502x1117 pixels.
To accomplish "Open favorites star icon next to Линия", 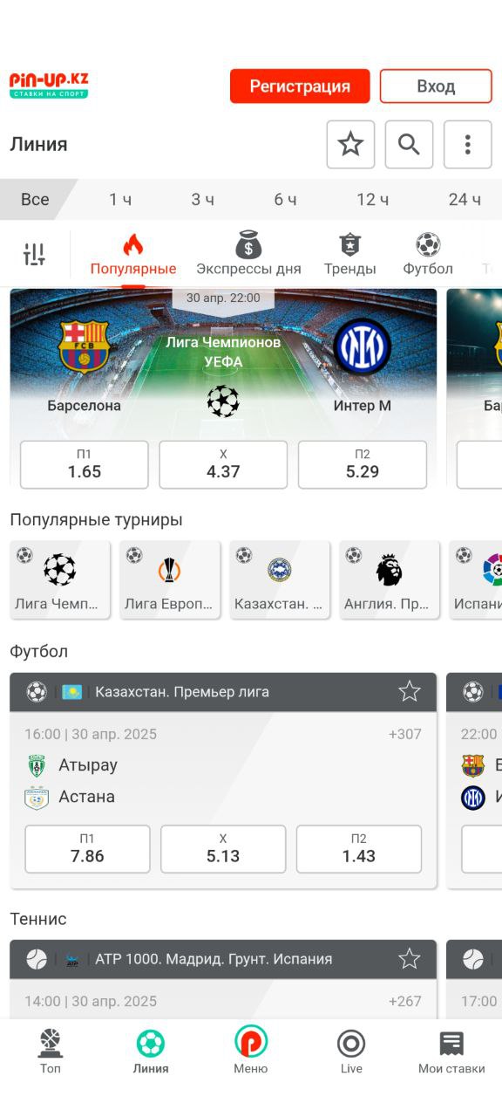I will coord(350,144).
